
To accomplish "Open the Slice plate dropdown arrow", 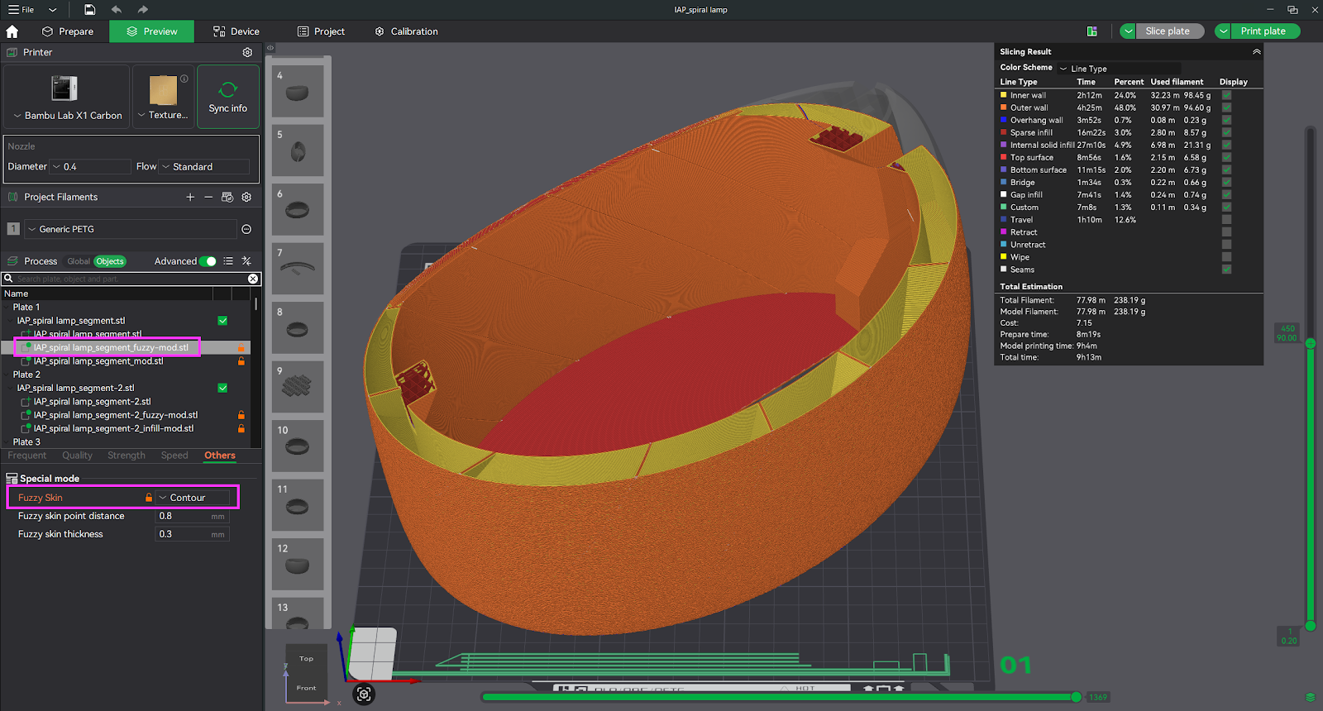I will point(1128,31).
